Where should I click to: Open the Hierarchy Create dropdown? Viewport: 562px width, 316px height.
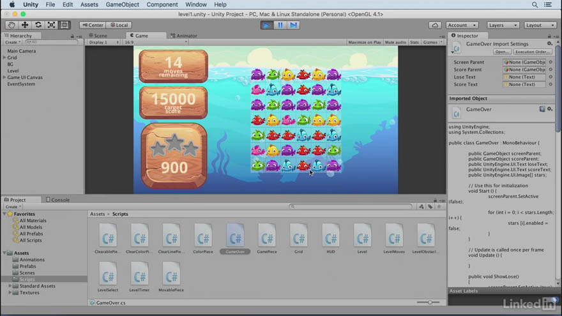[13, 42]
